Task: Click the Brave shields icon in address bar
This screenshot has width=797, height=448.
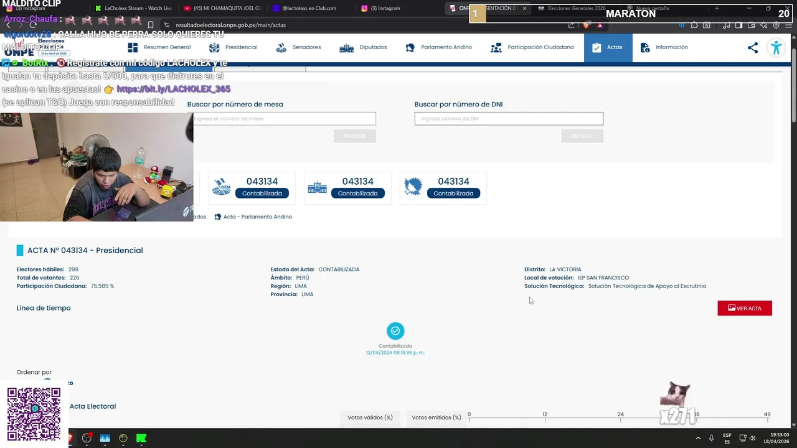Action: (587, 25)
